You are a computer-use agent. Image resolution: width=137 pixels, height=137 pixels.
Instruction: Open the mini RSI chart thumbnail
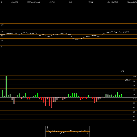(68, 131)
